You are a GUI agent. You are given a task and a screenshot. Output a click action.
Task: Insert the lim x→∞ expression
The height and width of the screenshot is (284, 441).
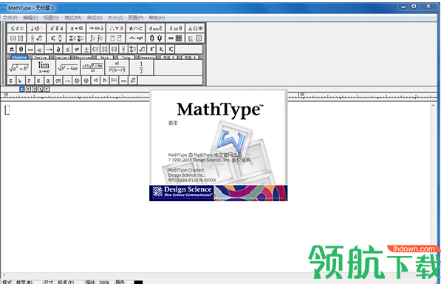(x=44, y=67)
